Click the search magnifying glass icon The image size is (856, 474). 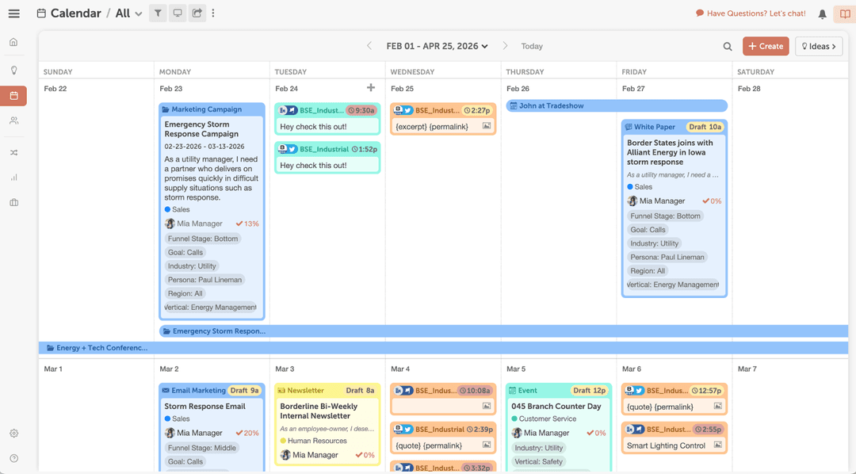coord(728,46)
